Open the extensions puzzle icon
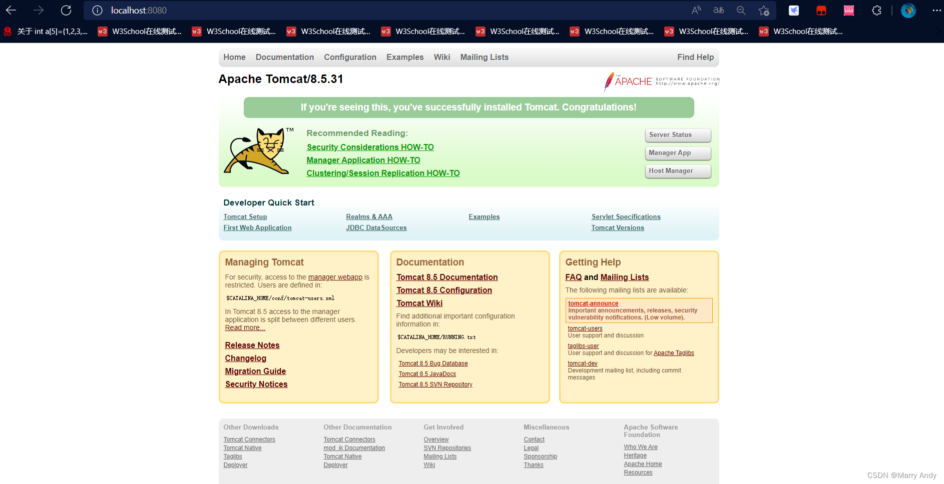This screenshot has width=944, height=484. [x=876, y=10]
